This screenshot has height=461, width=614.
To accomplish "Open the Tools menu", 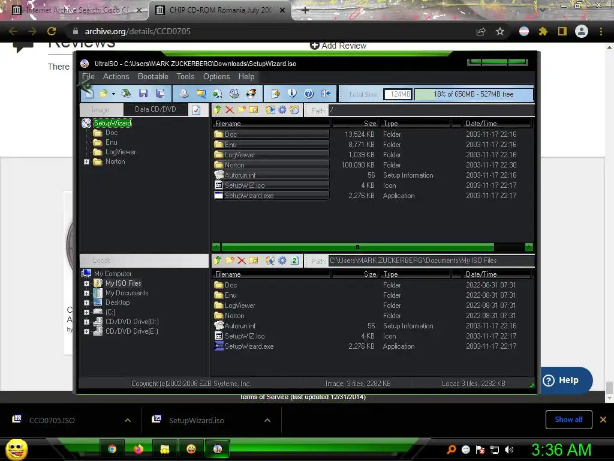I will 186,76.
